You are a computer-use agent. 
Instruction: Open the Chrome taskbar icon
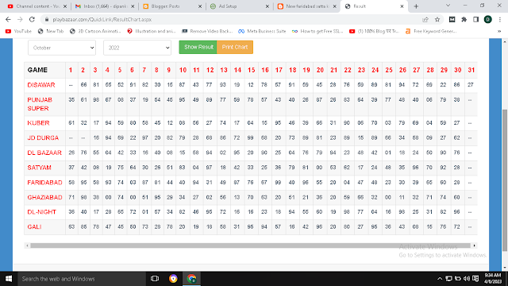point(192,279)
